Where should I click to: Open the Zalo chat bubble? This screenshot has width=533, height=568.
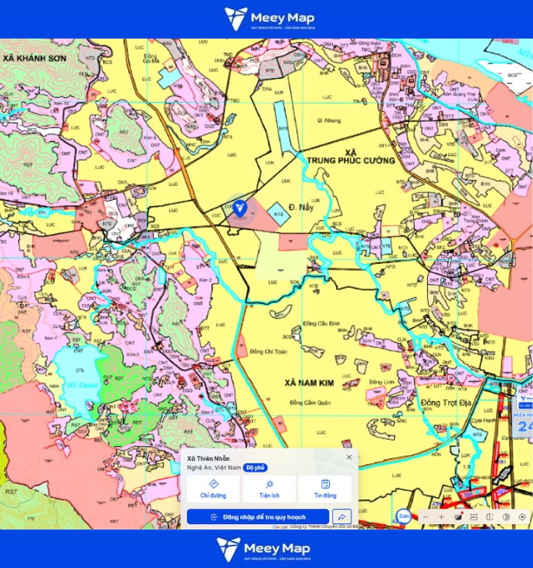(x=404, y=516)
